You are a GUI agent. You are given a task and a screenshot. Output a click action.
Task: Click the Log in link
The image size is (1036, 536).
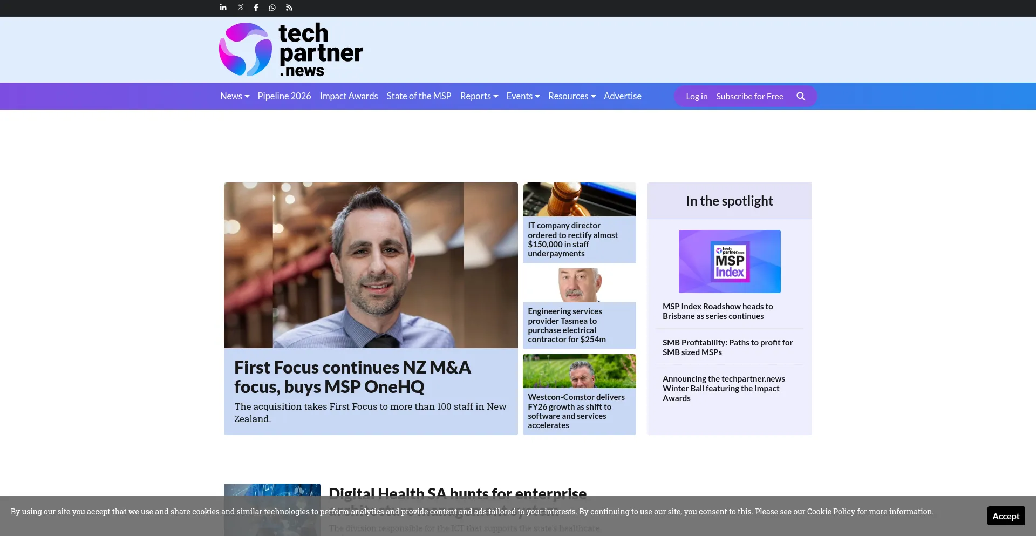pyautogui.click(x=697, y=96)
